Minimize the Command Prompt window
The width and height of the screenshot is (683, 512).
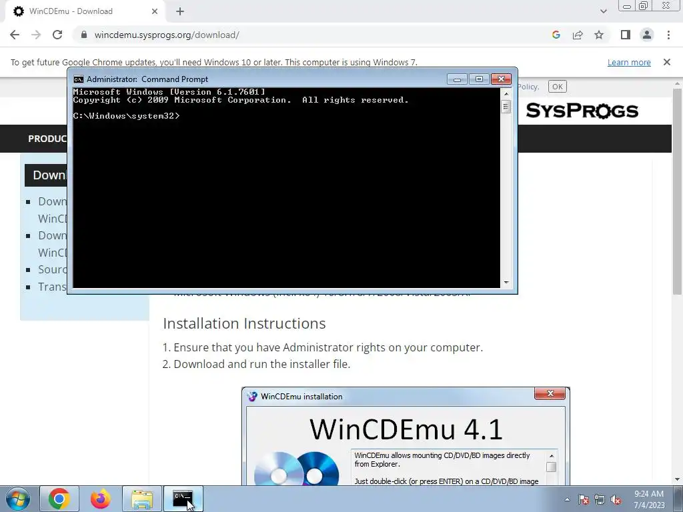pos(457,79)
